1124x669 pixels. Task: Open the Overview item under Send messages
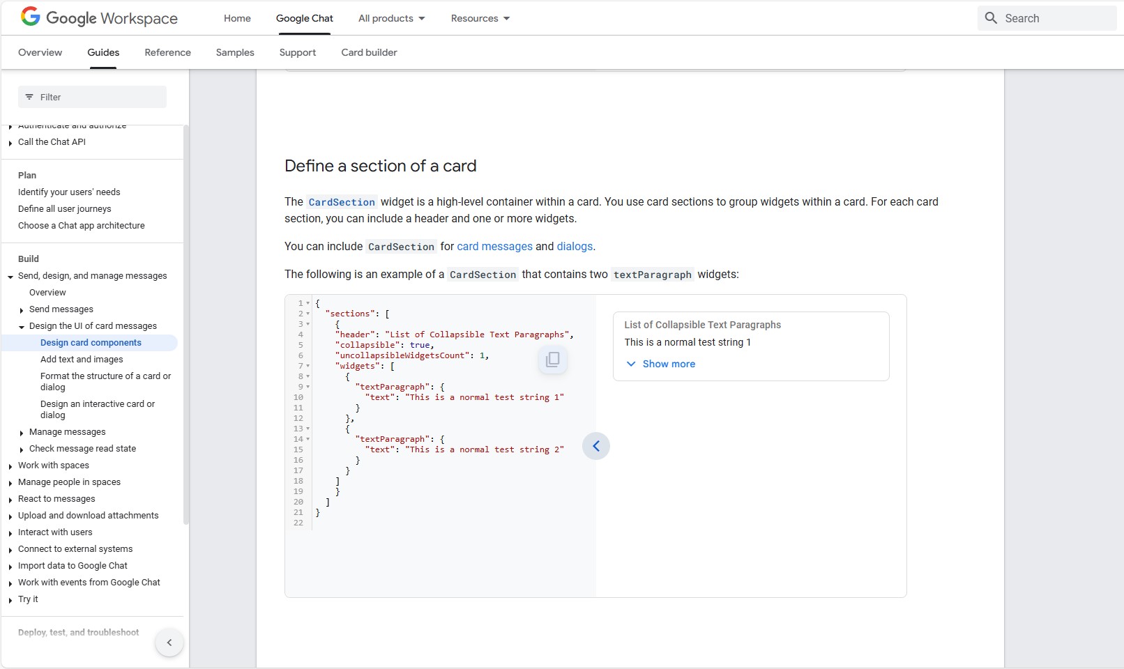[x=47, y=292]
